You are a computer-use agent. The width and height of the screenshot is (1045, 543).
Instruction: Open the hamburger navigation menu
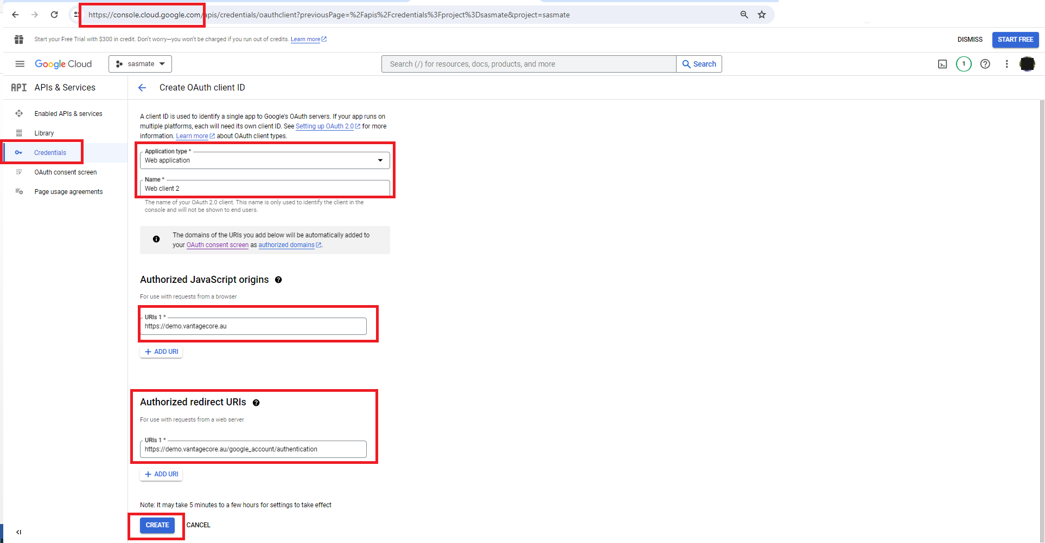[20, 64]
